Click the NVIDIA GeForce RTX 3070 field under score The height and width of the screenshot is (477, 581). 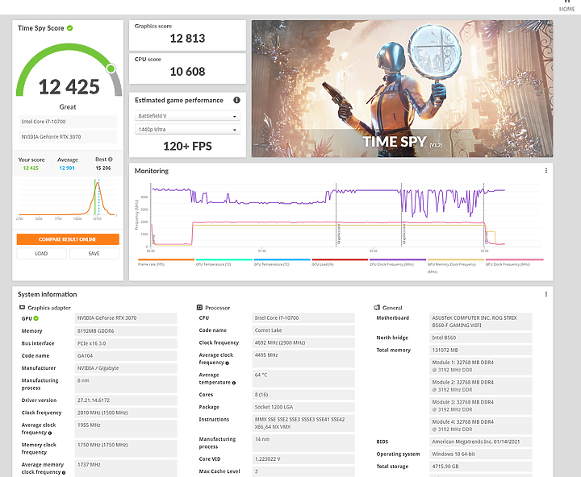(x=68, y=137)
